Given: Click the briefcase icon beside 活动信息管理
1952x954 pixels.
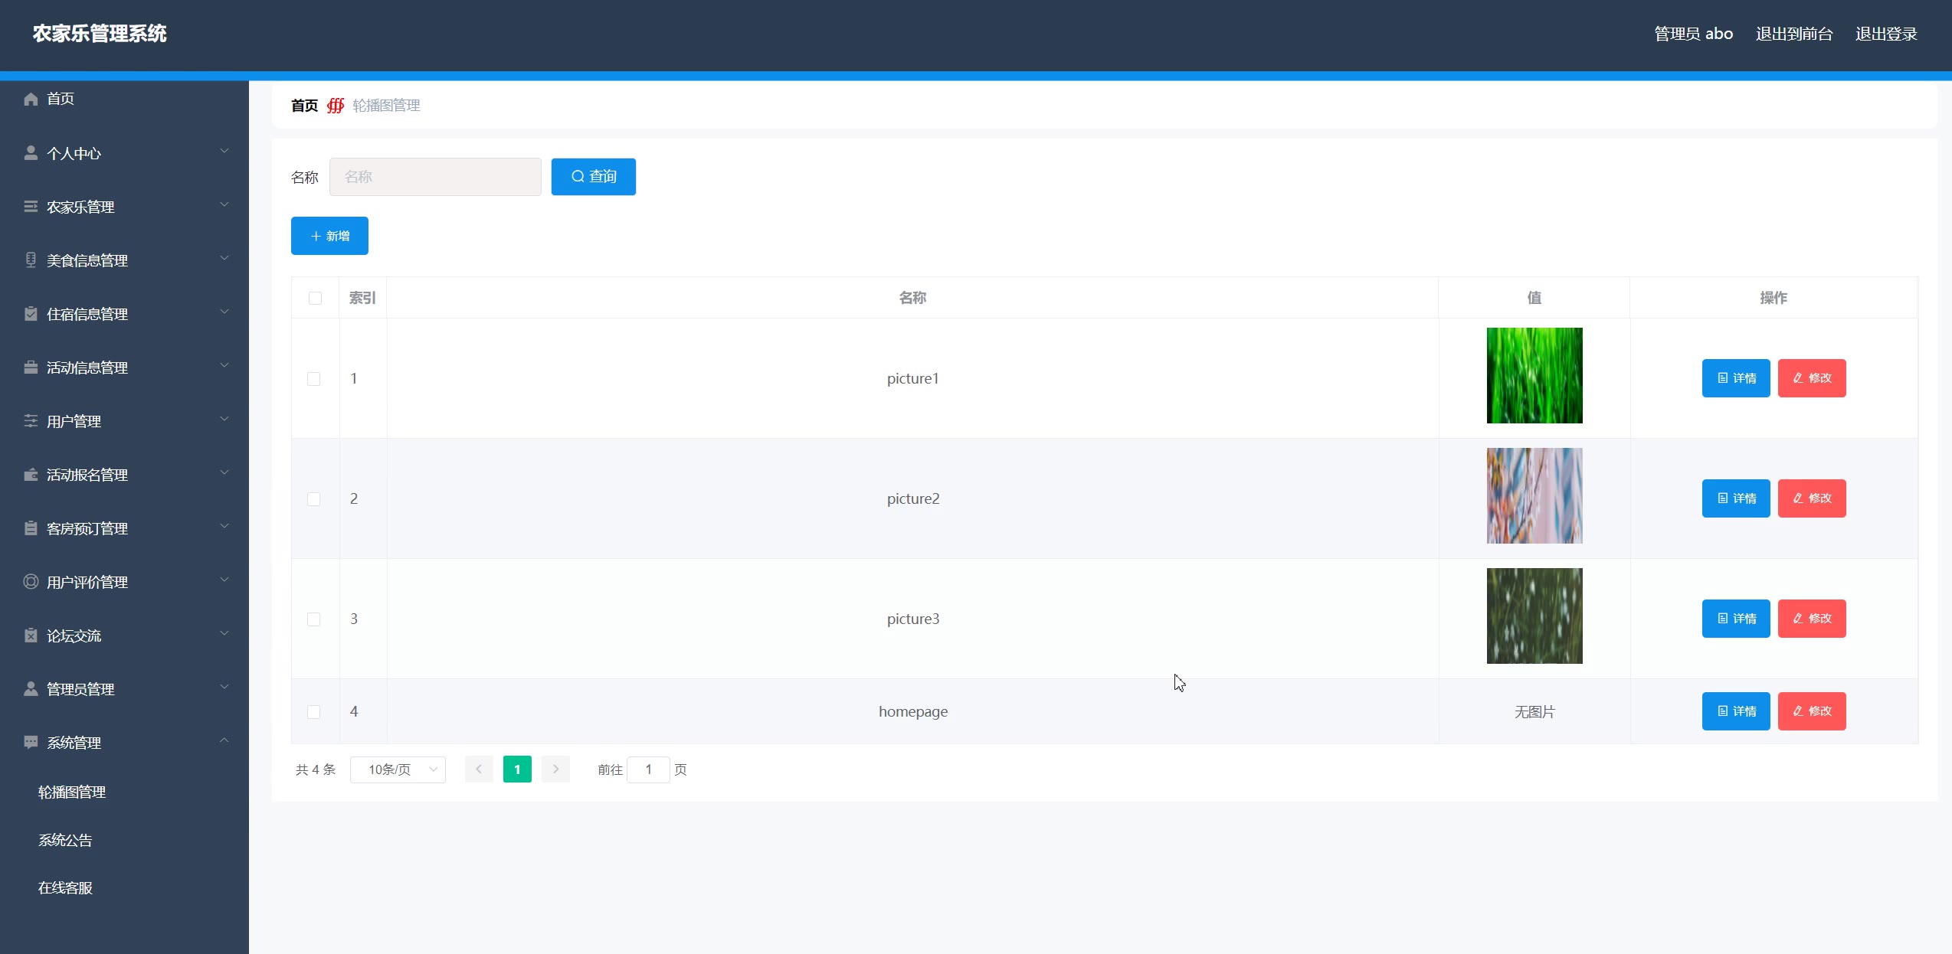Looking at the screenshot, I should click(31, 367).
